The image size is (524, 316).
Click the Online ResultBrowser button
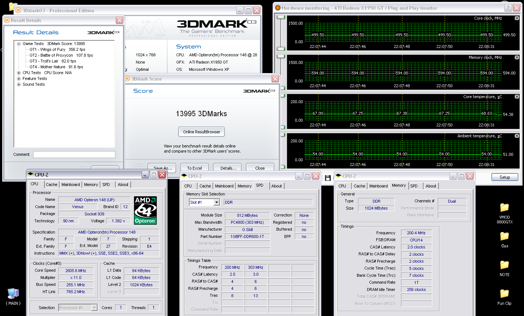(202, 132)
